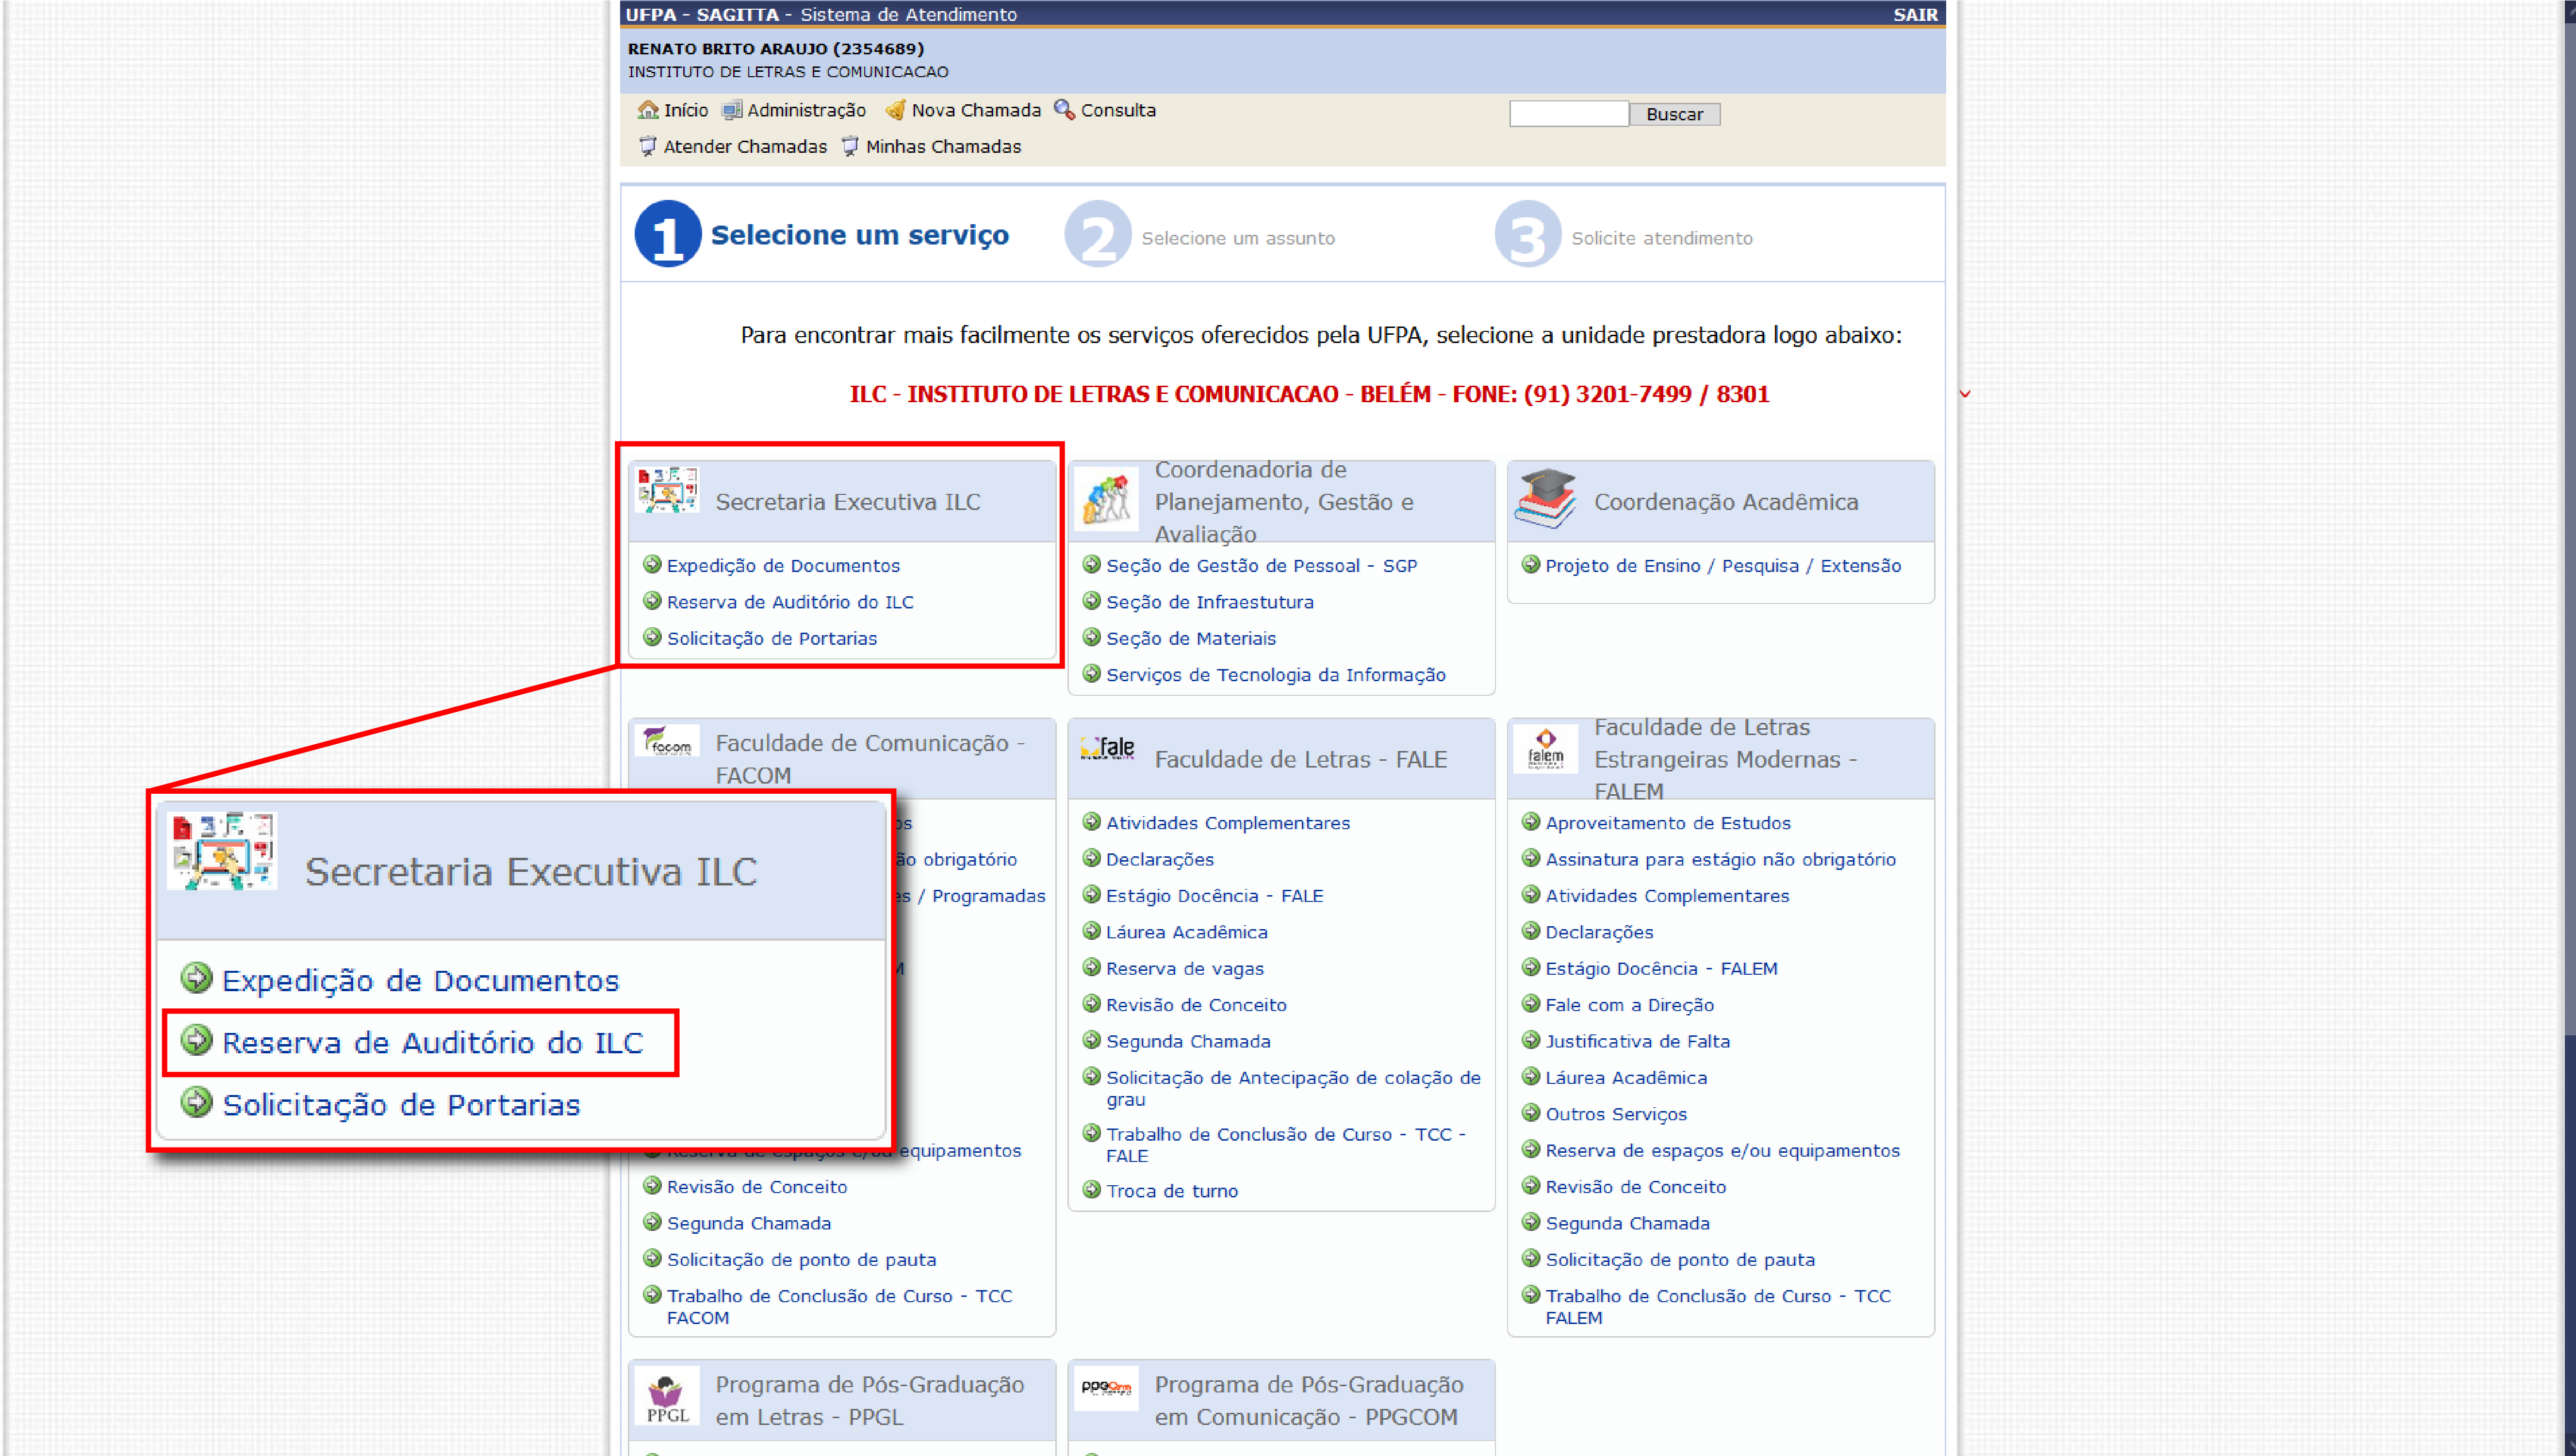Open Seção de Infraestutura link
The image size is (2576, 1456).
1209,602
